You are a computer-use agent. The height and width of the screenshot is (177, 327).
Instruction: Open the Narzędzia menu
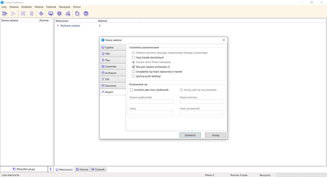[64, 7]
